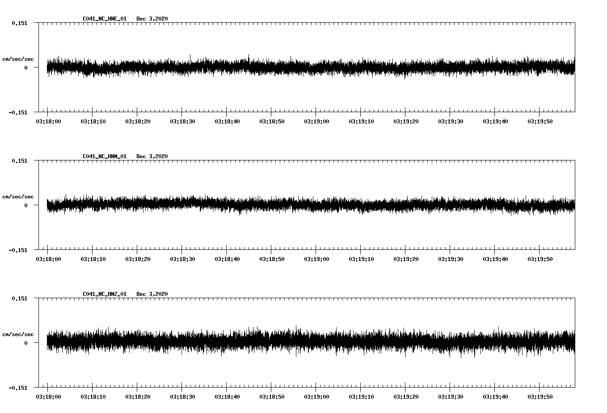Click the cm/sec/sec unit label of the HNZ plot
The width and height of the screenshot is (607, 413).
(x=18, y=333)
